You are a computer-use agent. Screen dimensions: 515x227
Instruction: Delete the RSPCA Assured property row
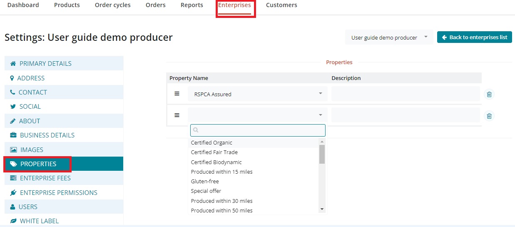click(x=489, y=95)
